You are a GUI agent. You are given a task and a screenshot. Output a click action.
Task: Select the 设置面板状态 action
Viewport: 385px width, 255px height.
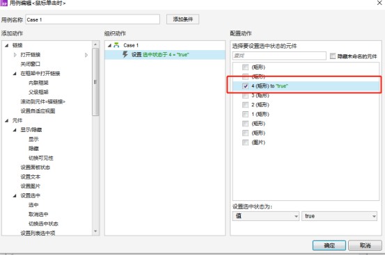tap(35, 167)
